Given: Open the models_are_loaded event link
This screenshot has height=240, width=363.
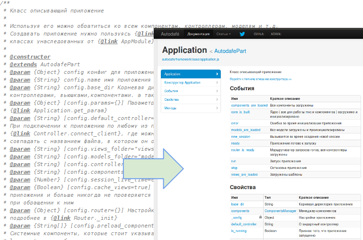Looking at the screenshot, I should click(x=246, y=130).
